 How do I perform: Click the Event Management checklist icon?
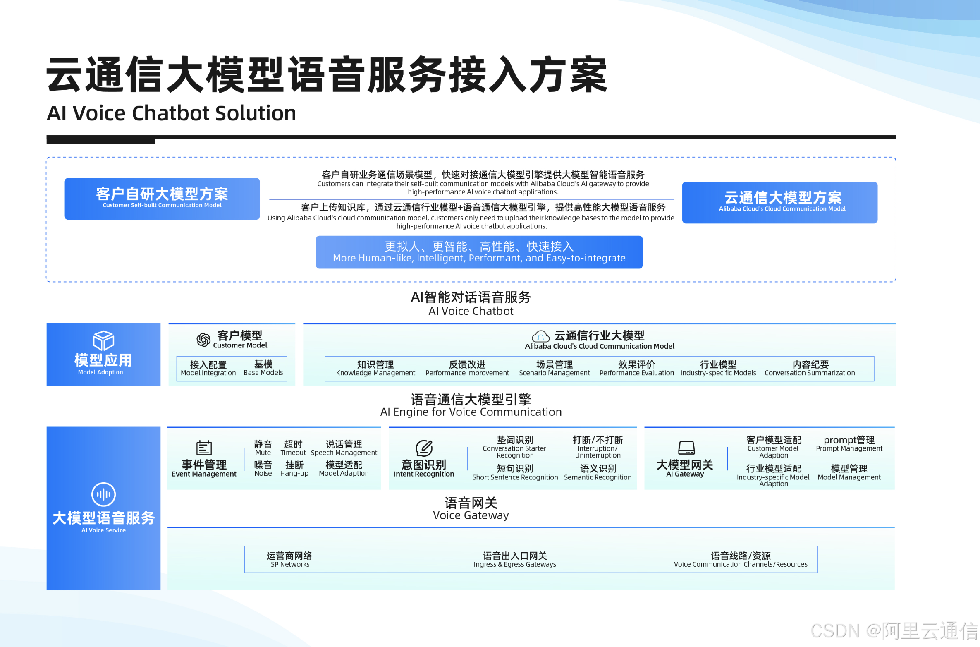pyautogui.click(x=204, y=448)
